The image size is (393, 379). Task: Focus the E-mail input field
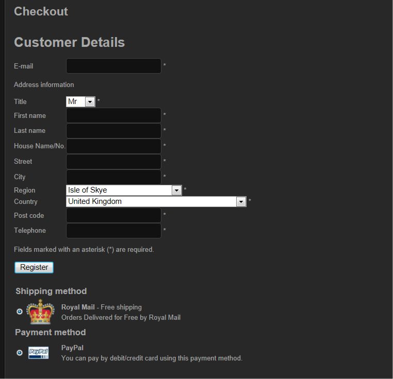tap(113, 66)
